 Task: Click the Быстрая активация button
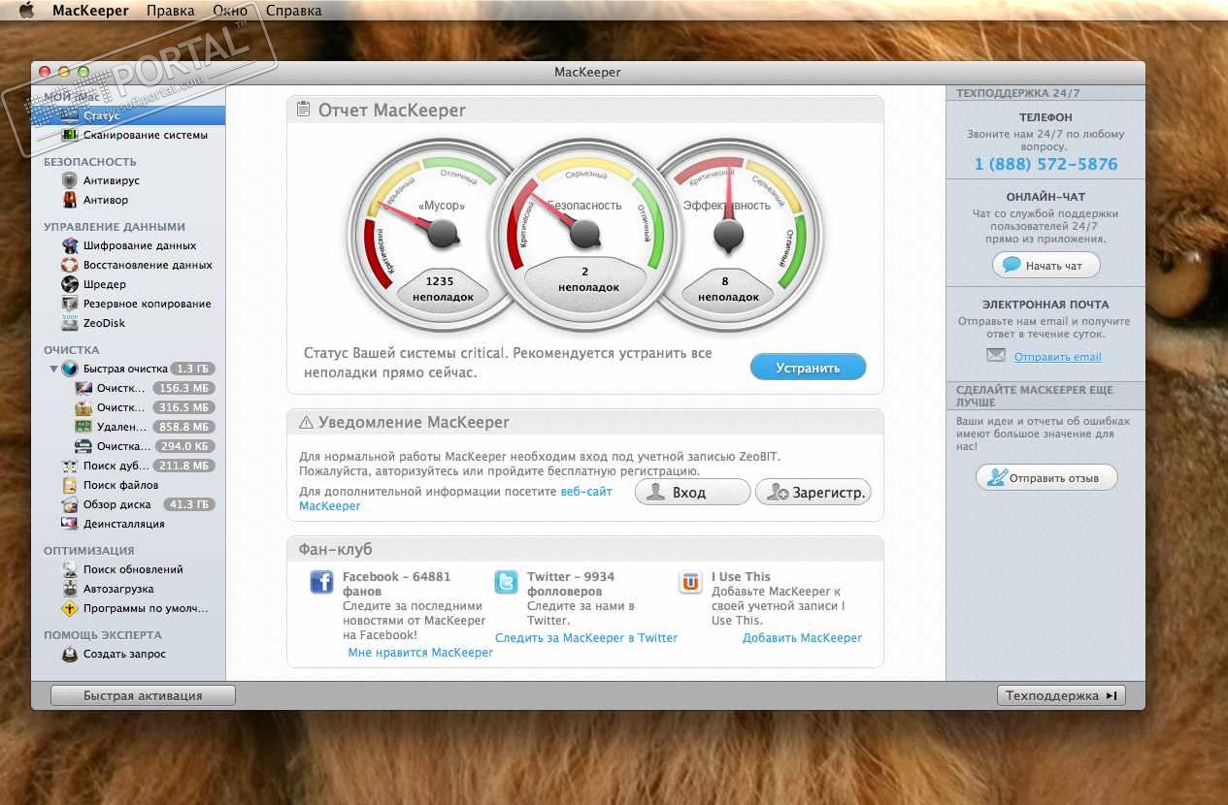[143, 695]
